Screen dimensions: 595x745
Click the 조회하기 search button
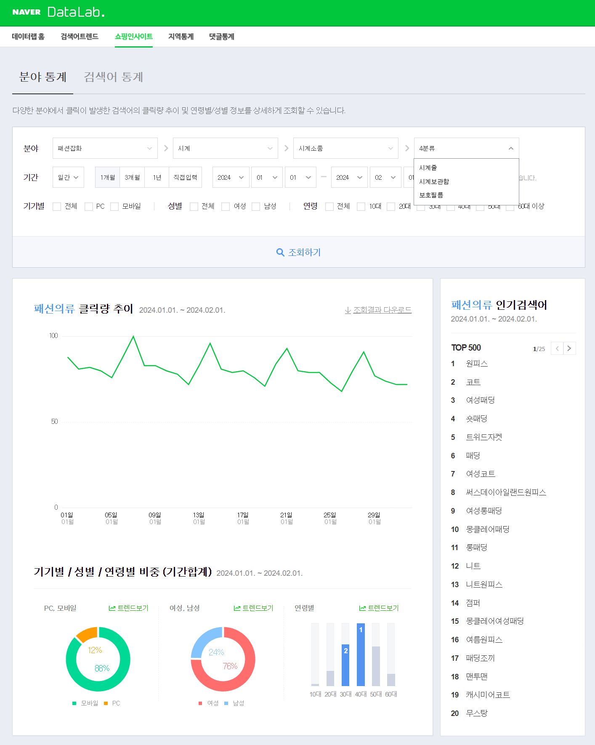pyautogui.click(x=299, y=252)
